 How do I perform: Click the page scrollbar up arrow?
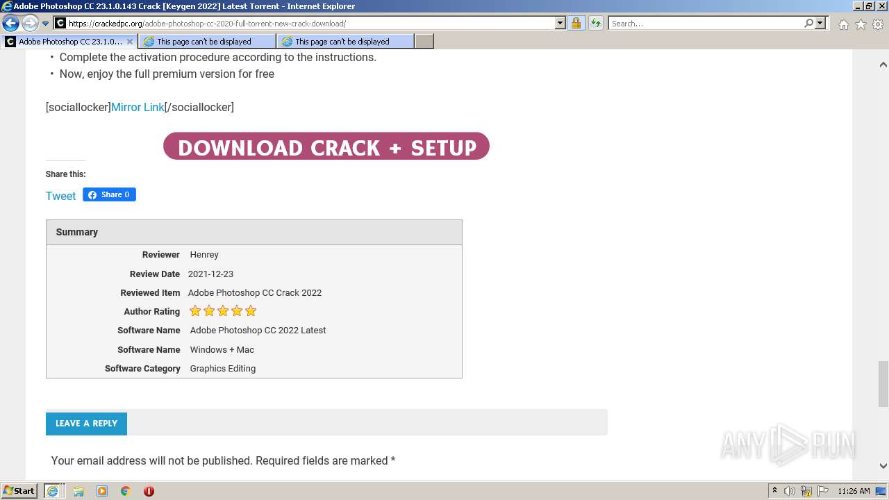883,65
